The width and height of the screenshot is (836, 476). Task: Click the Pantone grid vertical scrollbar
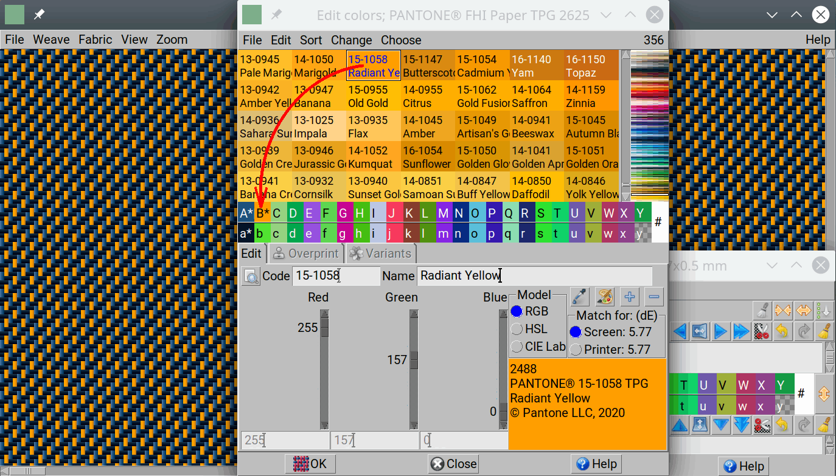[625, 125]
